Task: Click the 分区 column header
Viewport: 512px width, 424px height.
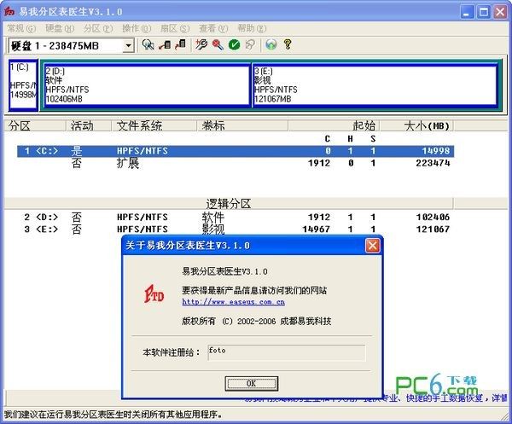Action: point(35,125)
